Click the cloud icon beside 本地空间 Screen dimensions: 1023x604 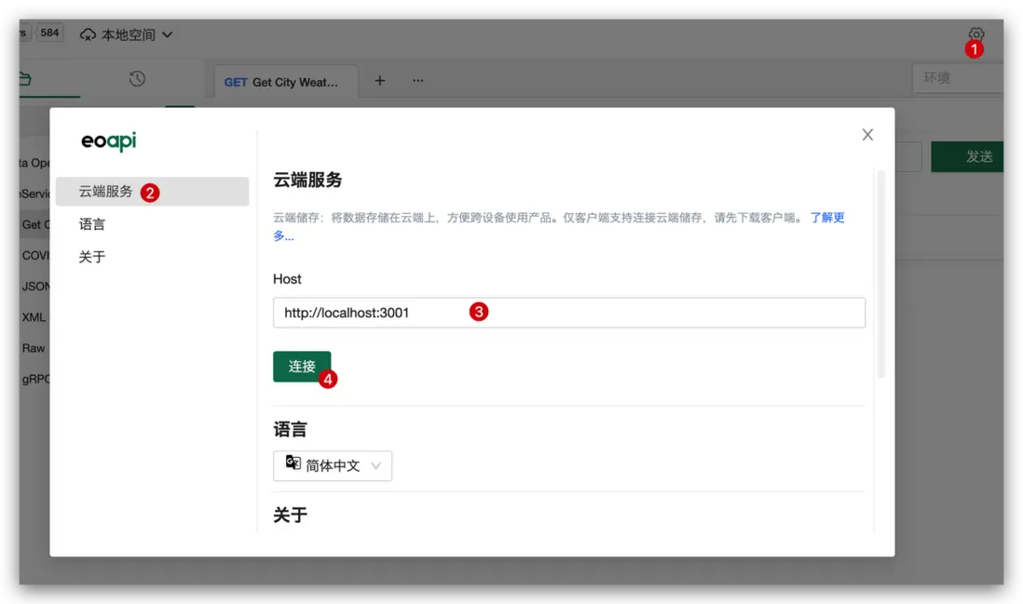coord(88,34)
